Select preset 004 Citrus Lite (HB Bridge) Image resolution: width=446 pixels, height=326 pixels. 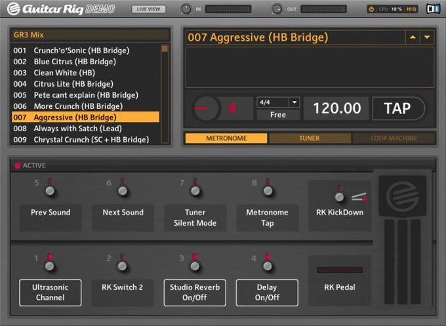point(86,84)
